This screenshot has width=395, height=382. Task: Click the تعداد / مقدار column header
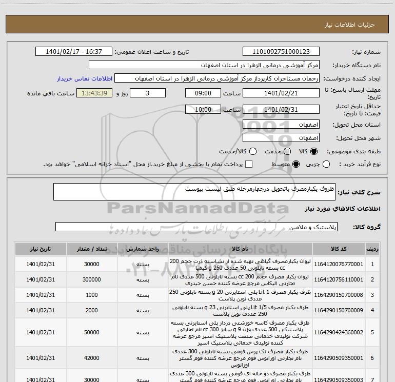92,249
